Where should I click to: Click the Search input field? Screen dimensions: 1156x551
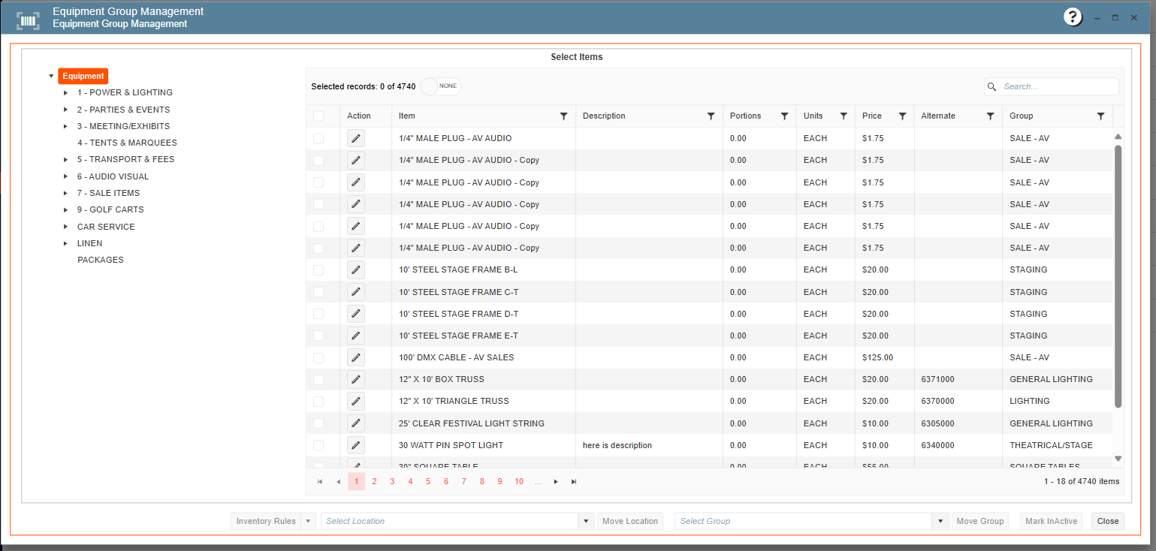click(x=1059, y=86)
